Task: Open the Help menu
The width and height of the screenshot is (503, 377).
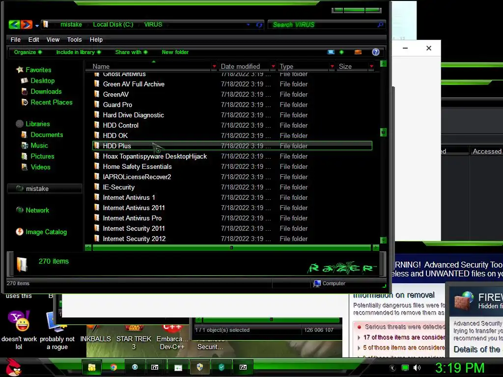Action: [96, 39]
